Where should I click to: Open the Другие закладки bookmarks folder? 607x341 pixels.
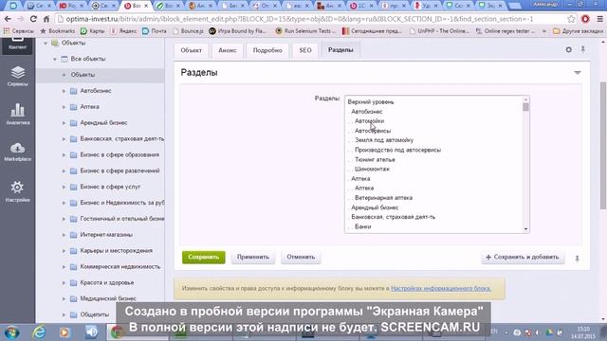coord(578,31)
